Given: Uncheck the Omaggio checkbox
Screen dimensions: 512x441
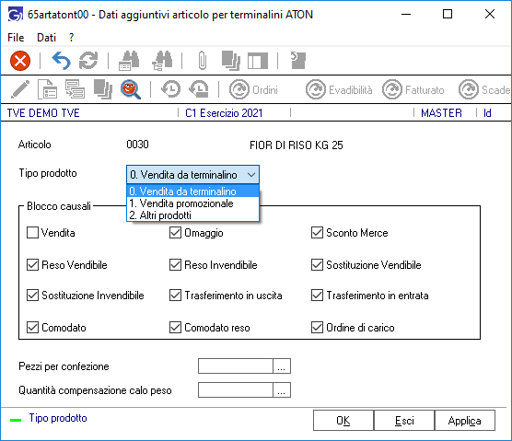Looking at the screenshot, I should pos(175,233).
